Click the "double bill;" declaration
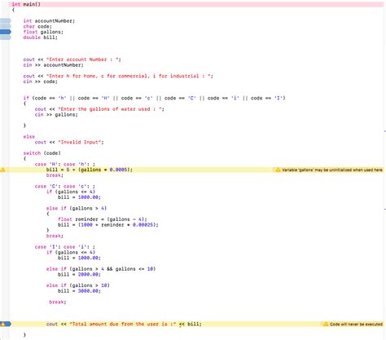The height and width of the screenshot is (340, 386). [x=40, y=38]
